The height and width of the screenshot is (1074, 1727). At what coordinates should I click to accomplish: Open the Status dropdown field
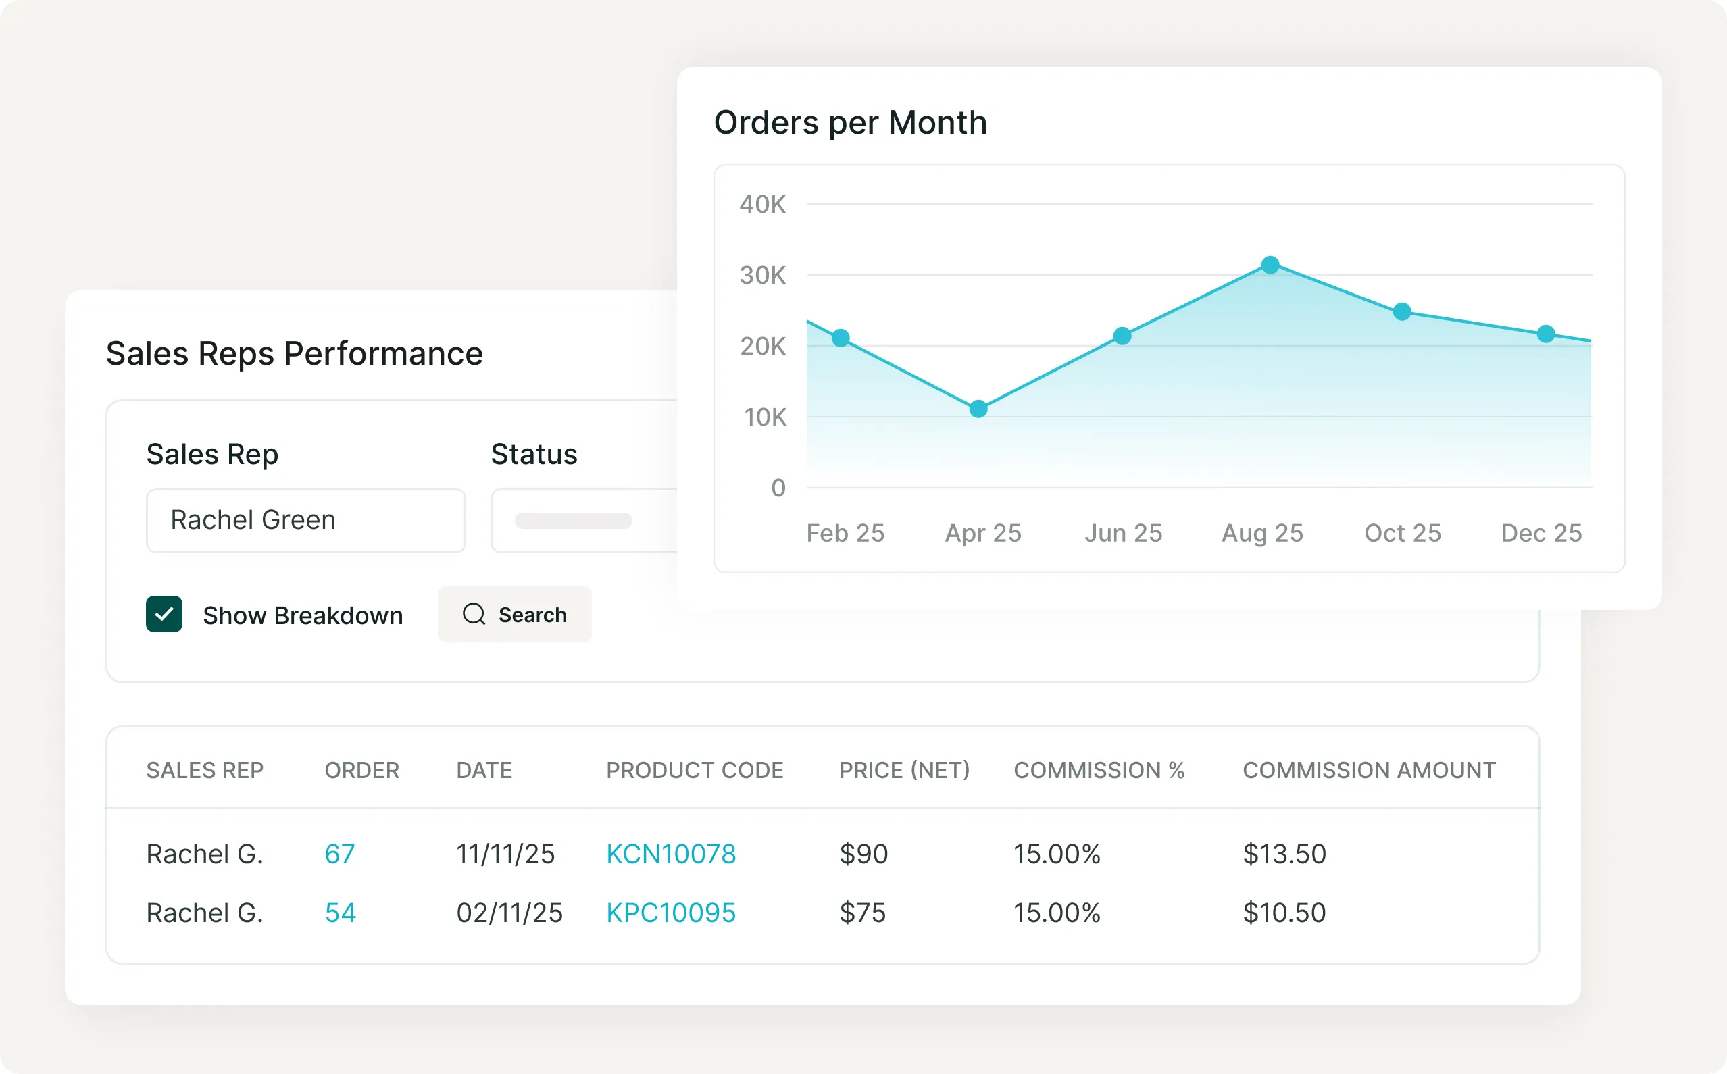coord(582,521)
